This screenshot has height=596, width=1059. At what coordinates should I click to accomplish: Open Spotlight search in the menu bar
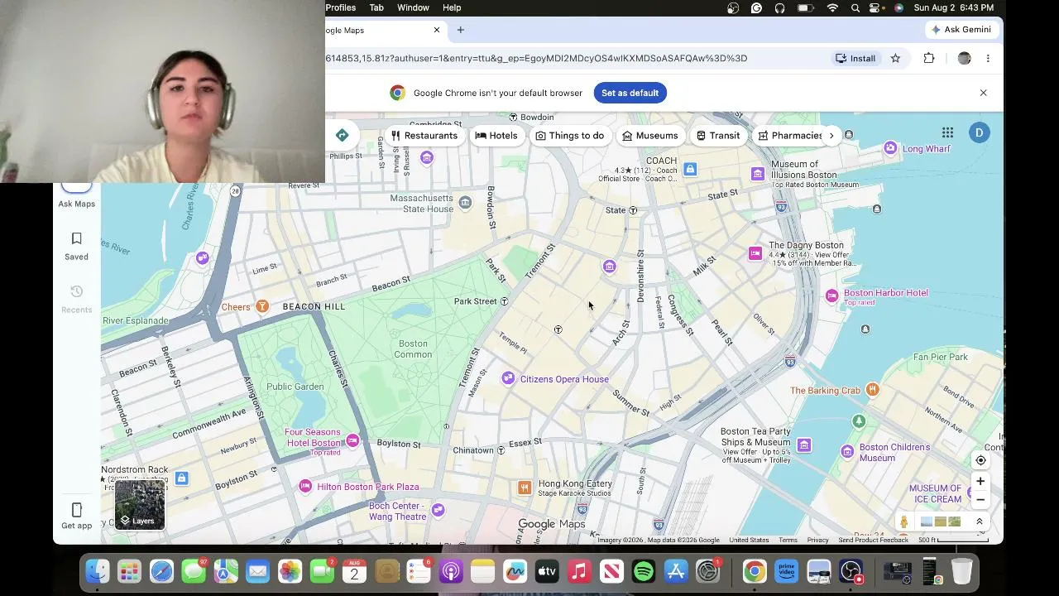[x=855, y=7]
